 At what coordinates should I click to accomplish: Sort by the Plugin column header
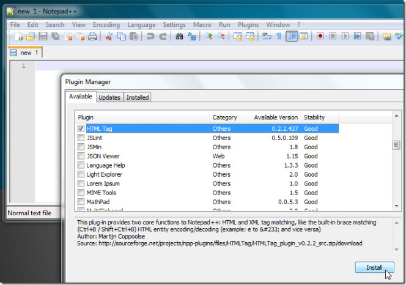tap(142, 117)
